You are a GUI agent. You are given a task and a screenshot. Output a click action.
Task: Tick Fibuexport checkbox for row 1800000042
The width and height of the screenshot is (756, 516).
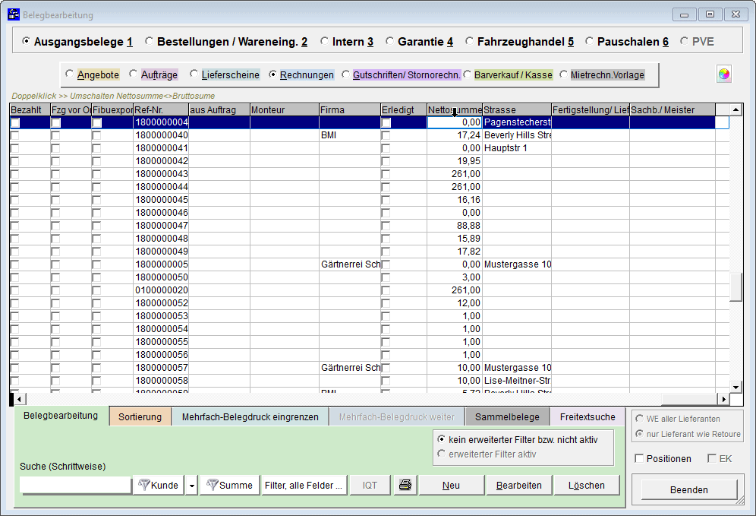(x=96, y=162)
